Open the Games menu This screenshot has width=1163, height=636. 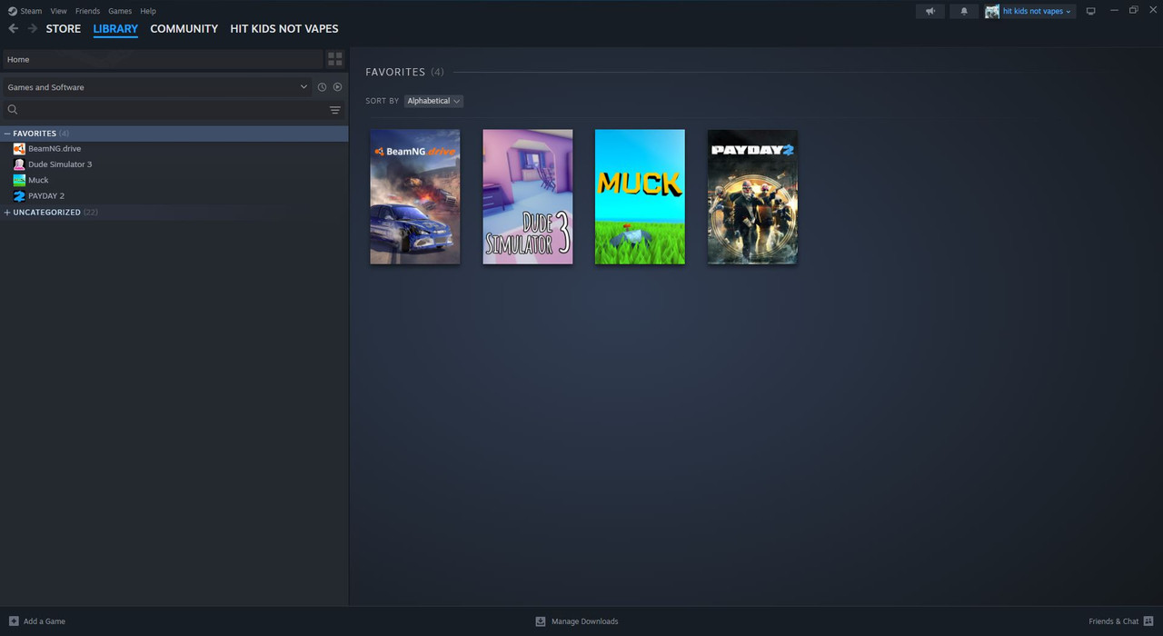tap(120, 11)
